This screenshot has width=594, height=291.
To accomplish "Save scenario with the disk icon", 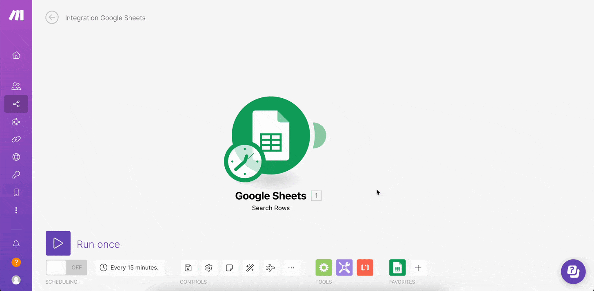I will pos(188,268).
